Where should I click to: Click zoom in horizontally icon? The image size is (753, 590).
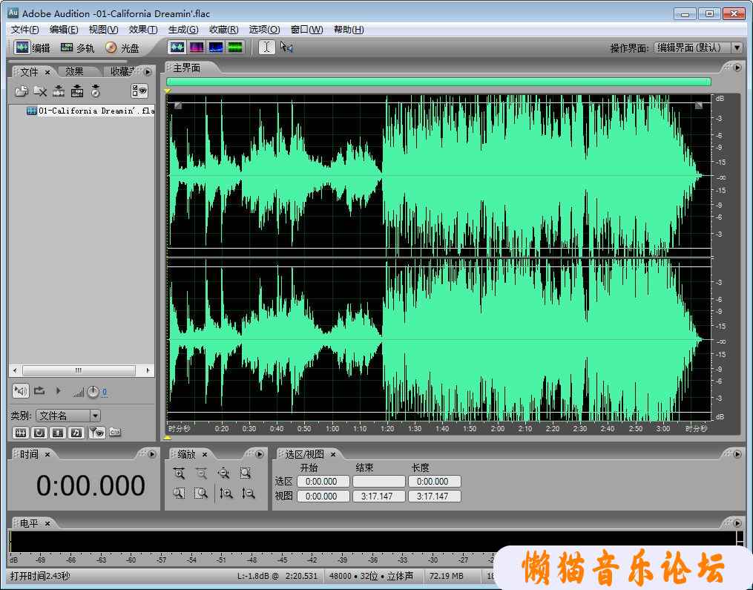click(x=179, y=473)
